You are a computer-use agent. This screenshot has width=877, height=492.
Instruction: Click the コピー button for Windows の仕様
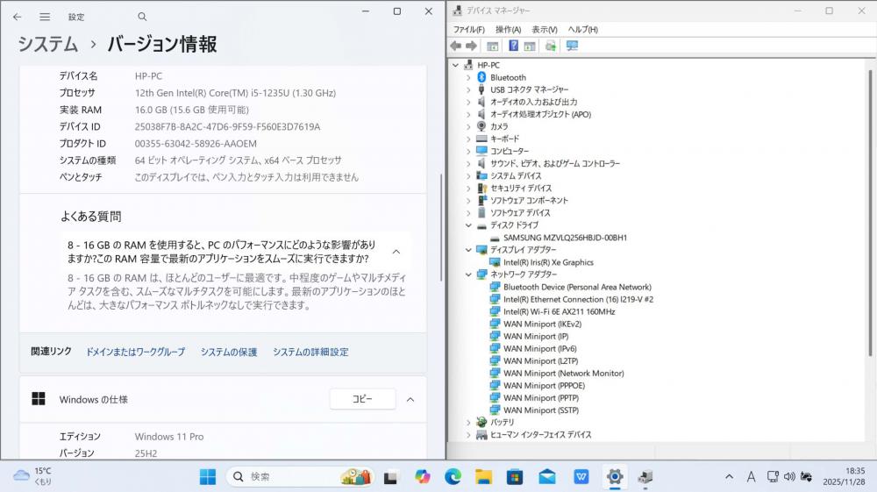pyautogui.click(x=362, y=399)
